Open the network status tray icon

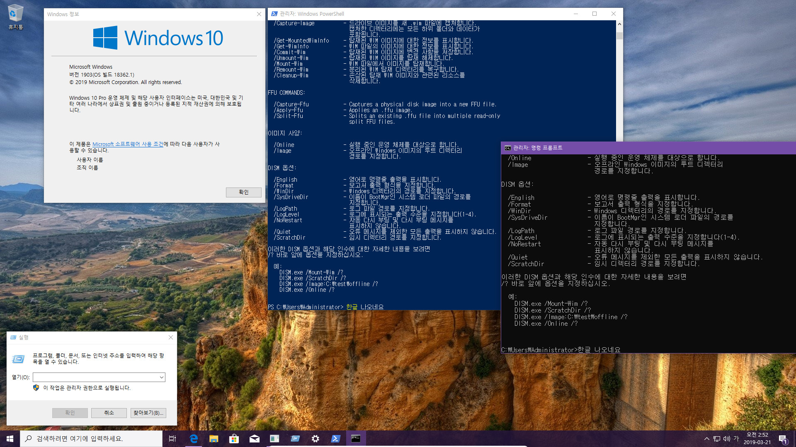tap(717, 439)
